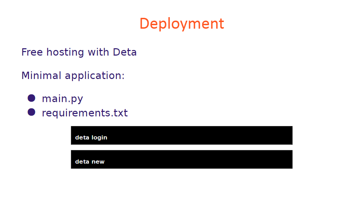Viewport: 364px width, 201px height.
Task: Click the .py extension in main.py
Action: point(76,99)
